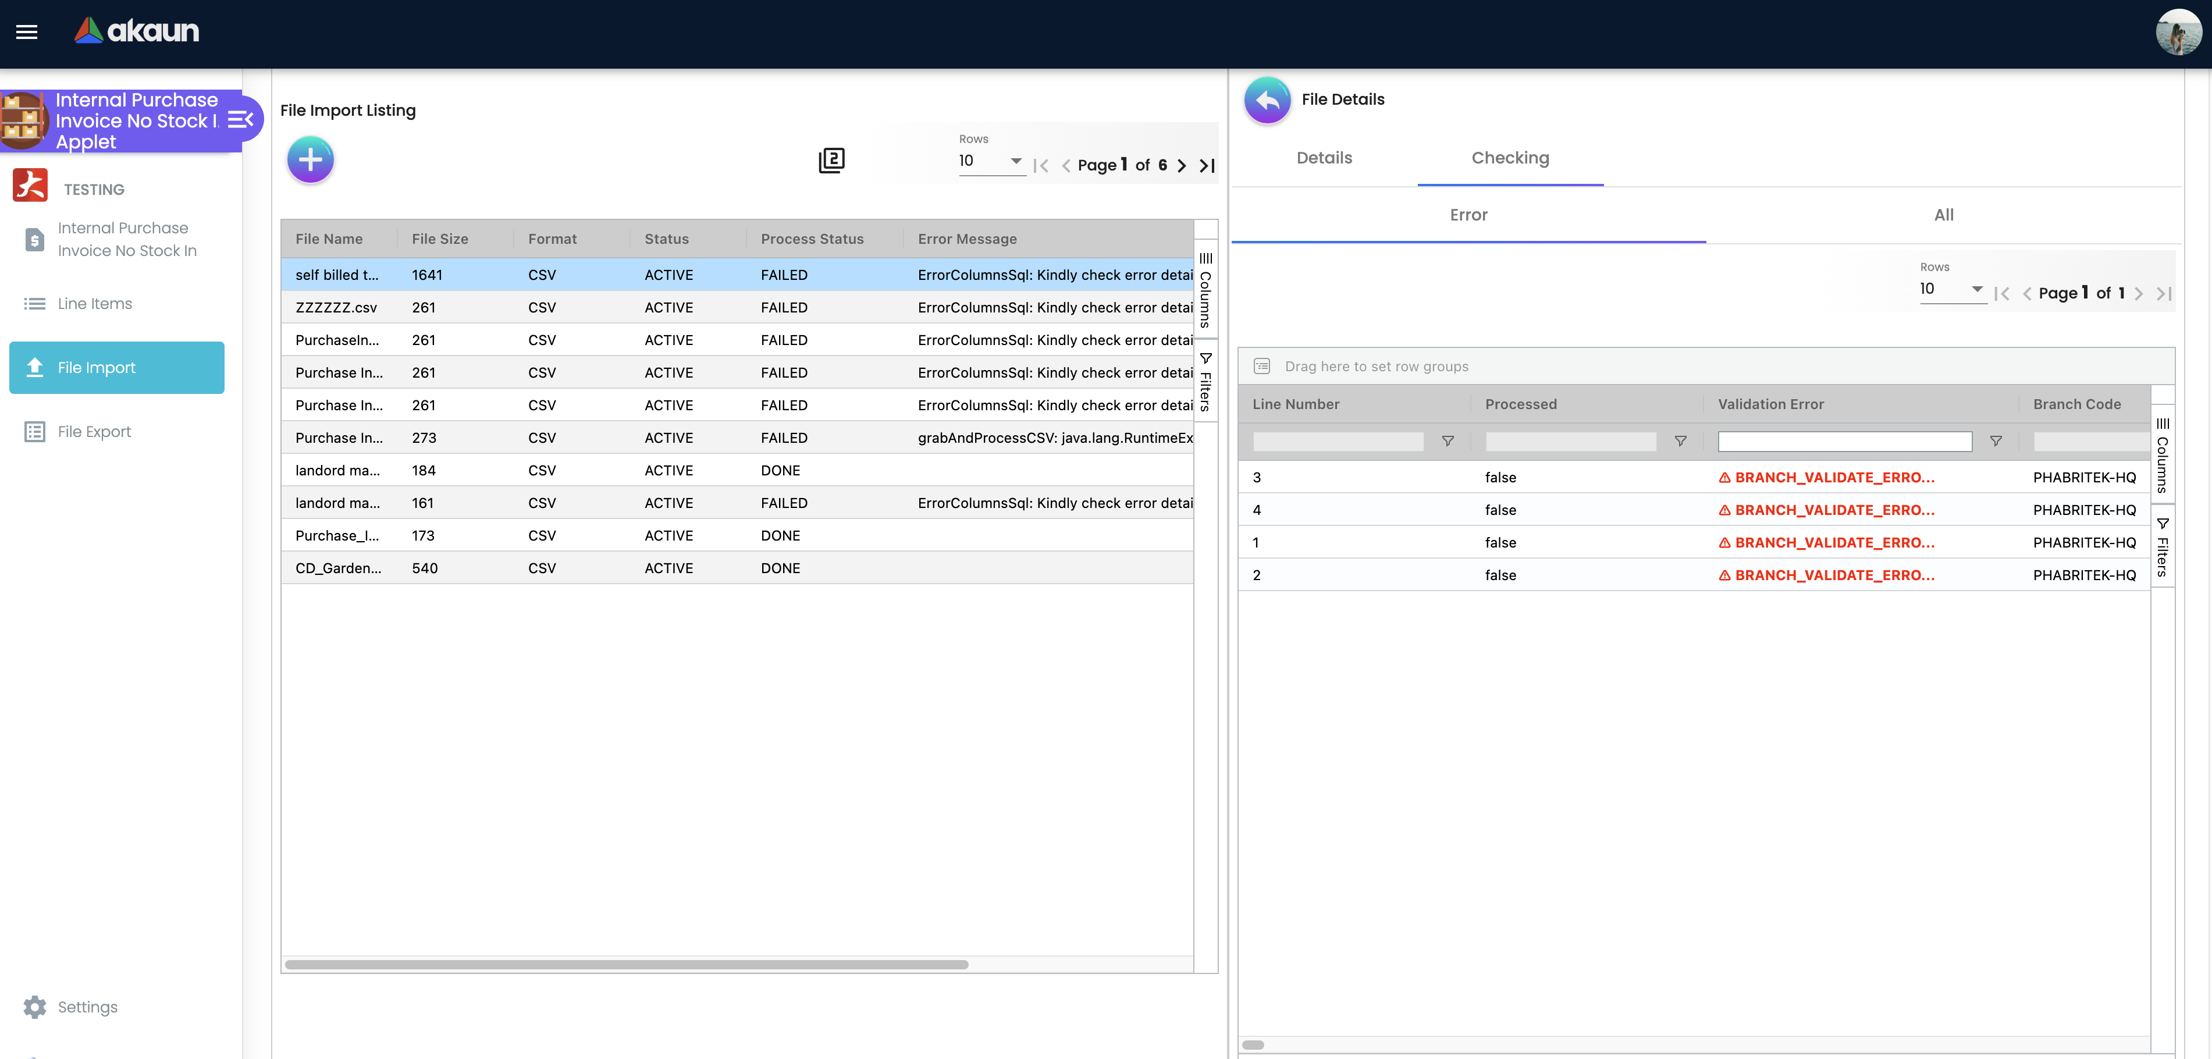Select the file with size 184

pos(737,471)
